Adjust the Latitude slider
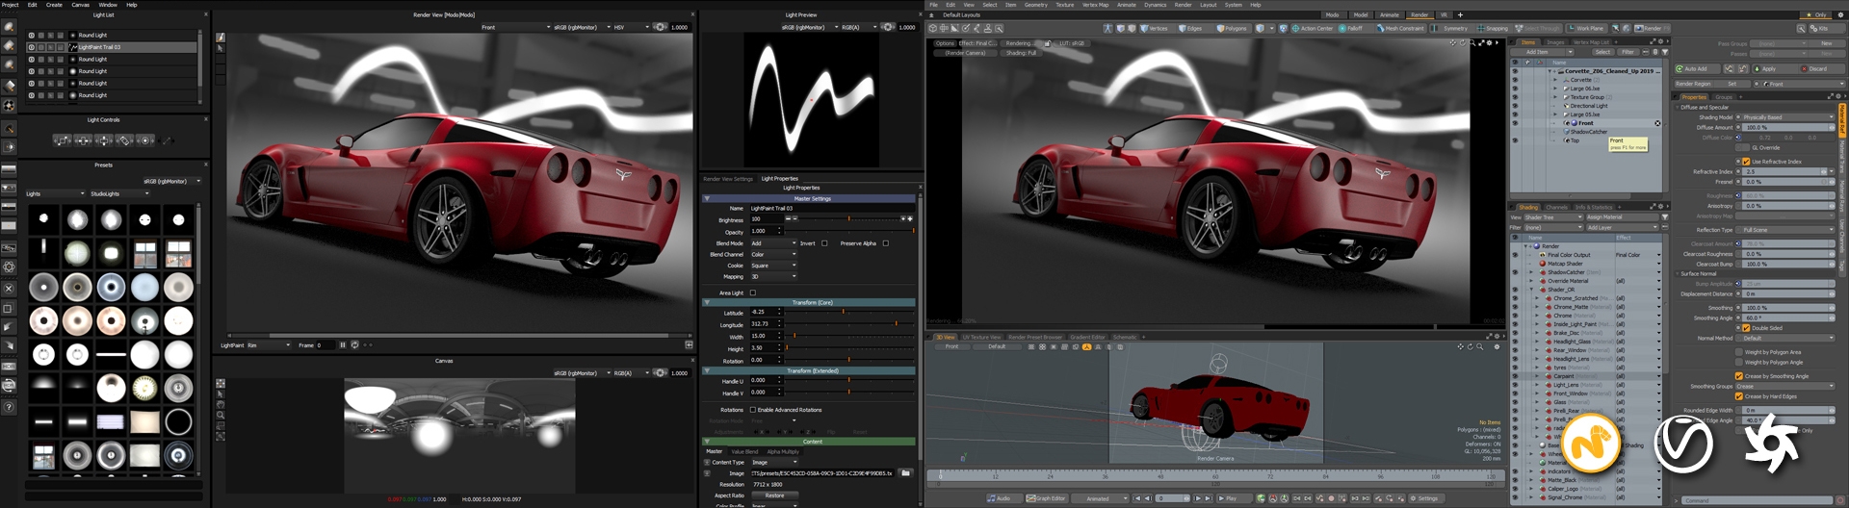This screenshot has width=1849, height=508. click(x=848, y=313)
